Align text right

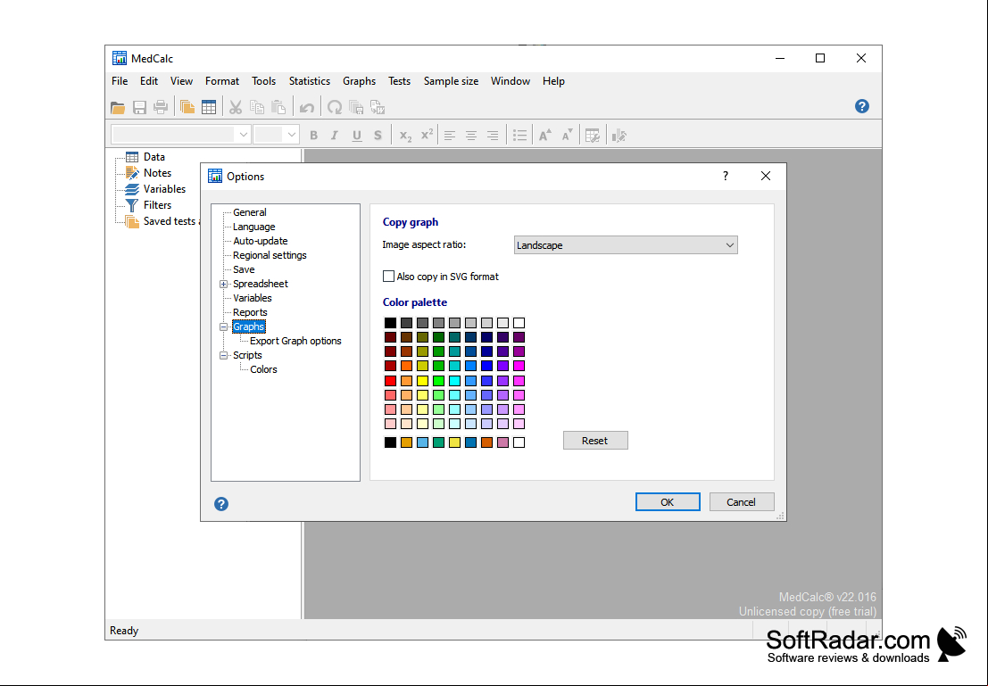492,136
